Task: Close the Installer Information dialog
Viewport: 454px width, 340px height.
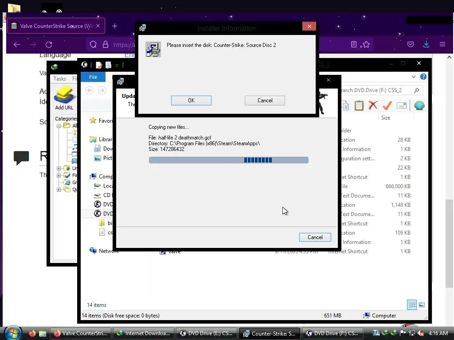Action: tap(309, 26)
